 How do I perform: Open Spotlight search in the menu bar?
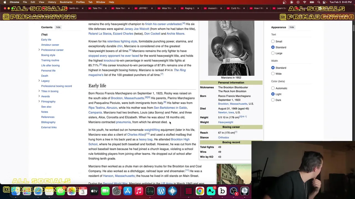point(319,2)
